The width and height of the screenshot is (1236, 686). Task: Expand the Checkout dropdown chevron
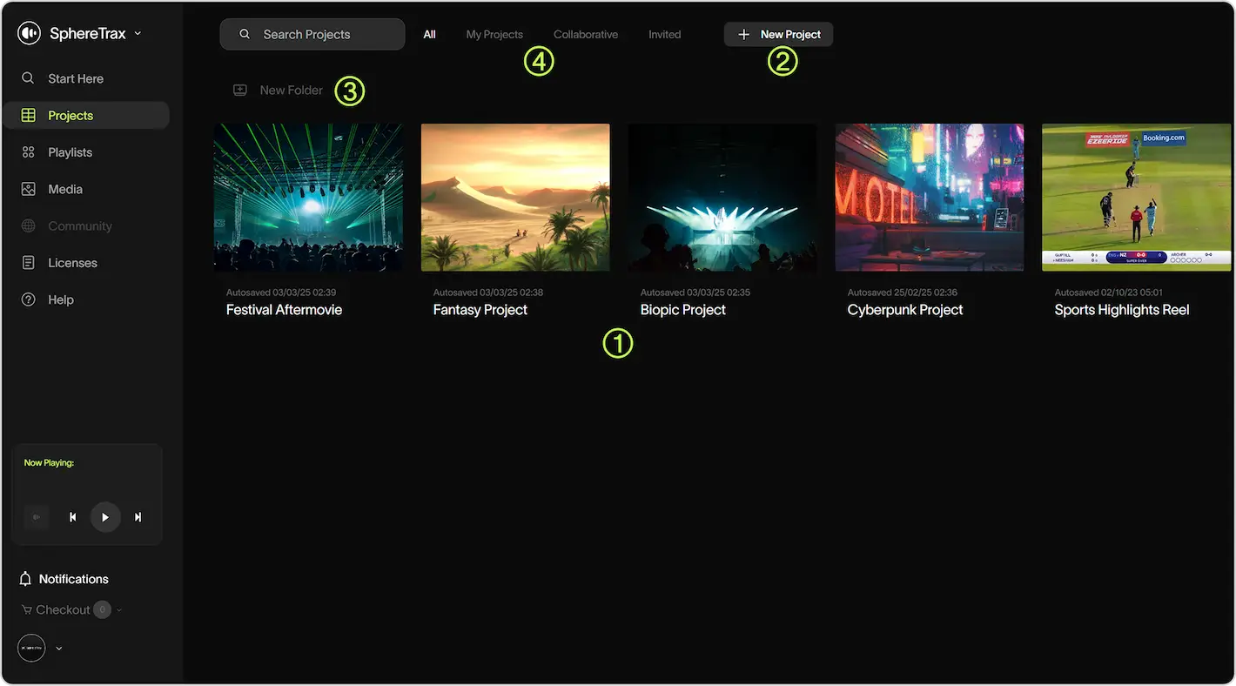[x=120, y=609]
